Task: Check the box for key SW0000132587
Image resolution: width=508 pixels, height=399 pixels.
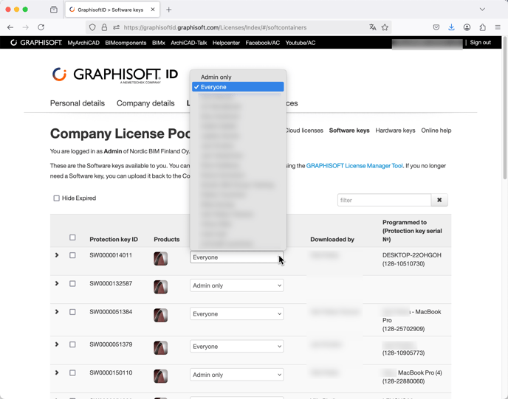Action: [x=72, y=283]
